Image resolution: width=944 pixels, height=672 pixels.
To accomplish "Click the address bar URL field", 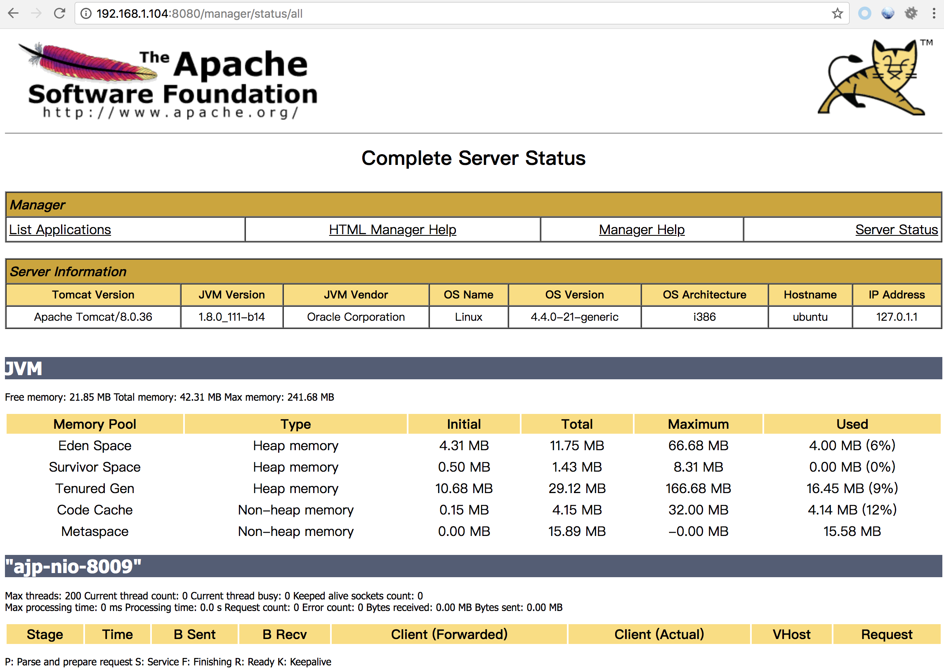I will [x=414, y=14].
